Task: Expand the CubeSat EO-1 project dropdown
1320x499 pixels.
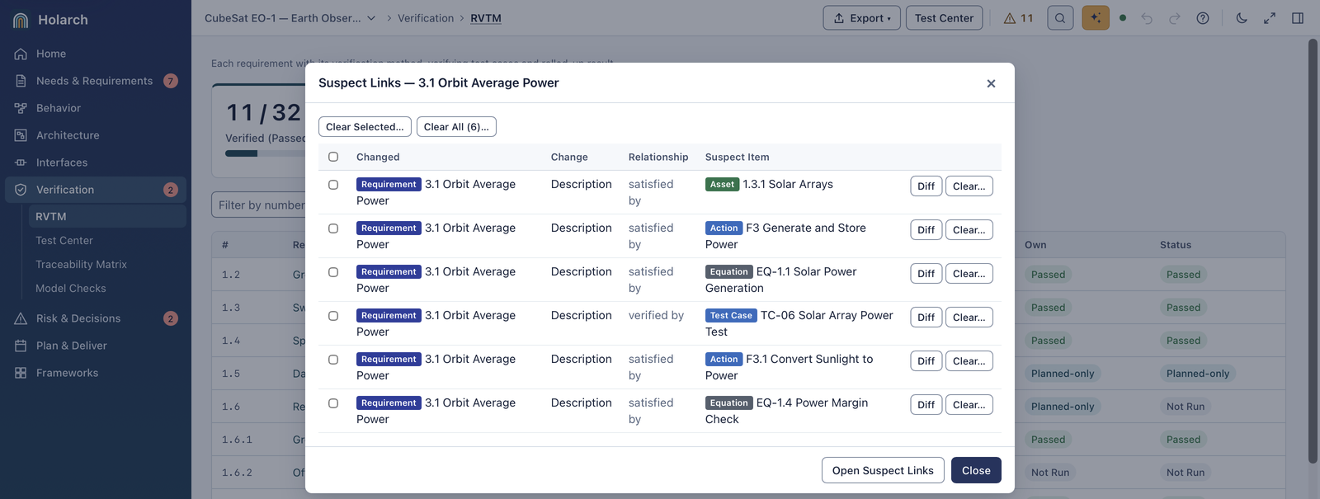Action: tap(290, 18)
